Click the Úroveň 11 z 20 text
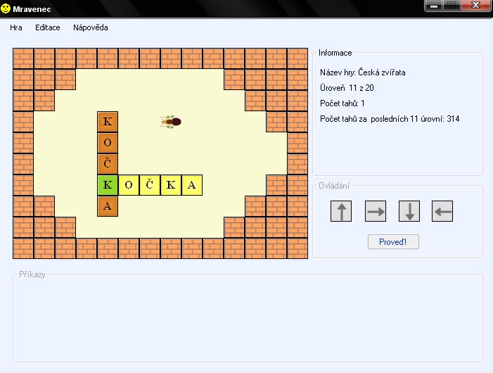 click(x=347, y=88)
